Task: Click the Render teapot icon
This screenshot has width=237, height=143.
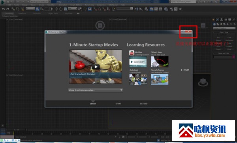Action: pos(180,9)
